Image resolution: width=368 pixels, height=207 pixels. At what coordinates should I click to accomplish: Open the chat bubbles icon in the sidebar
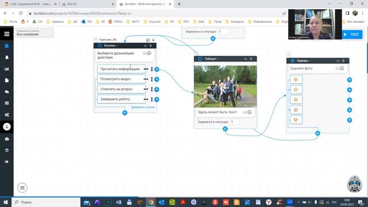[x=7, y=92]
